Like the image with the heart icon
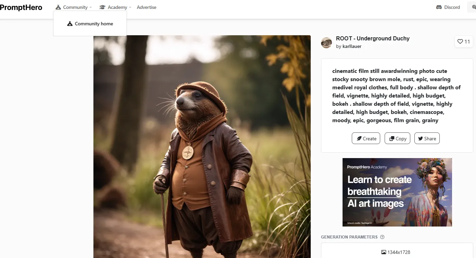476x258 pixels. pyautogui.click(x=460, y=41)
